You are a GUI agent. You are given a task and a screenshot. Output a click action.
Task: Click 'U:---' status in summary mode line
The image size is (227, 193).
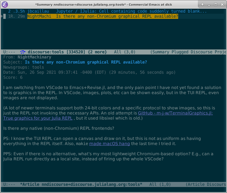tap(9, 52)
